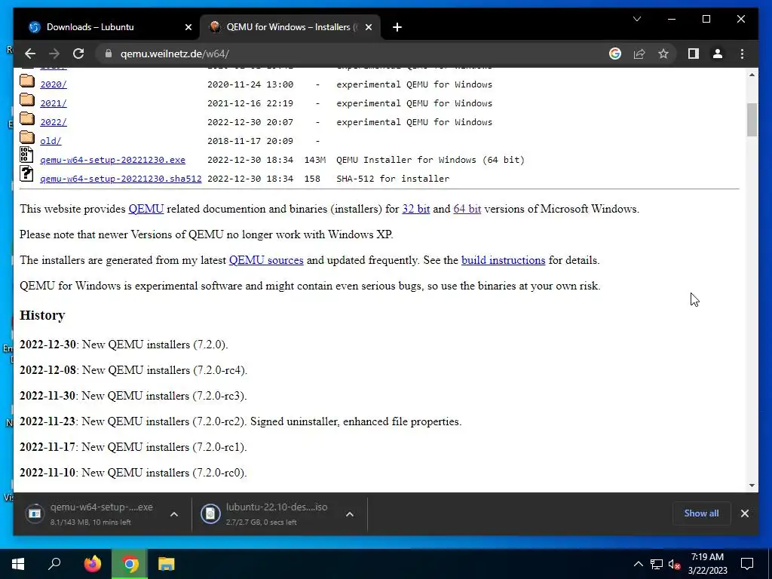This screenshot has width=772, height=579.
Task: Follow the QEMU link in intro paragraph
Action: click(x=146, y=209)
